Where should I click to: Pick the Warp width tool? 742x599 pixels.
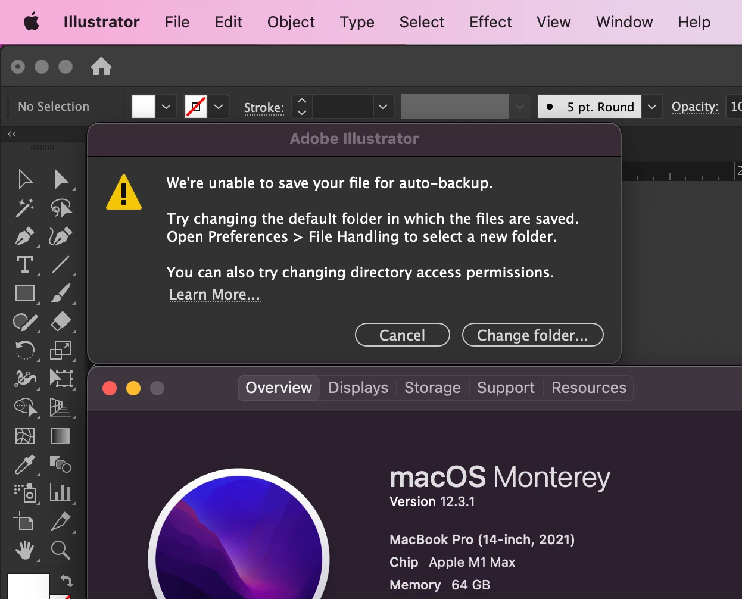pyautogui.click(x=25, y=379)
